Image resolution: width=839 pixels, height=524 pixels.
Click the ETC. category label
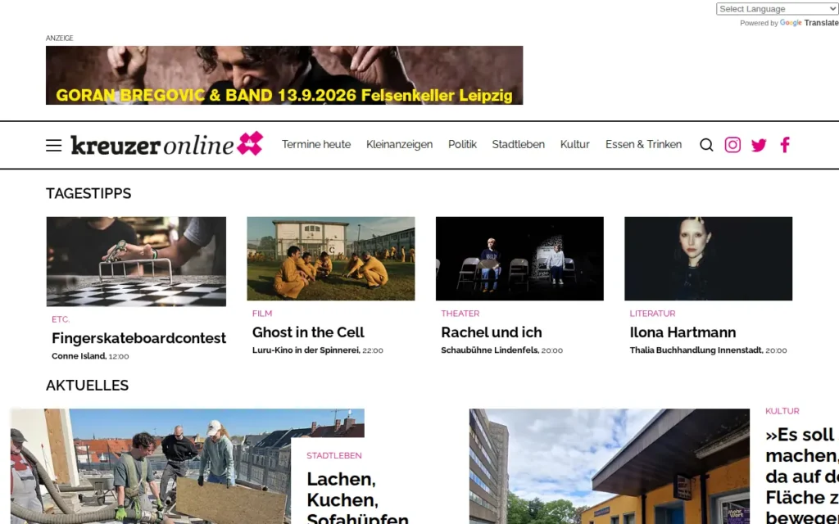click(x=61, y=319)
